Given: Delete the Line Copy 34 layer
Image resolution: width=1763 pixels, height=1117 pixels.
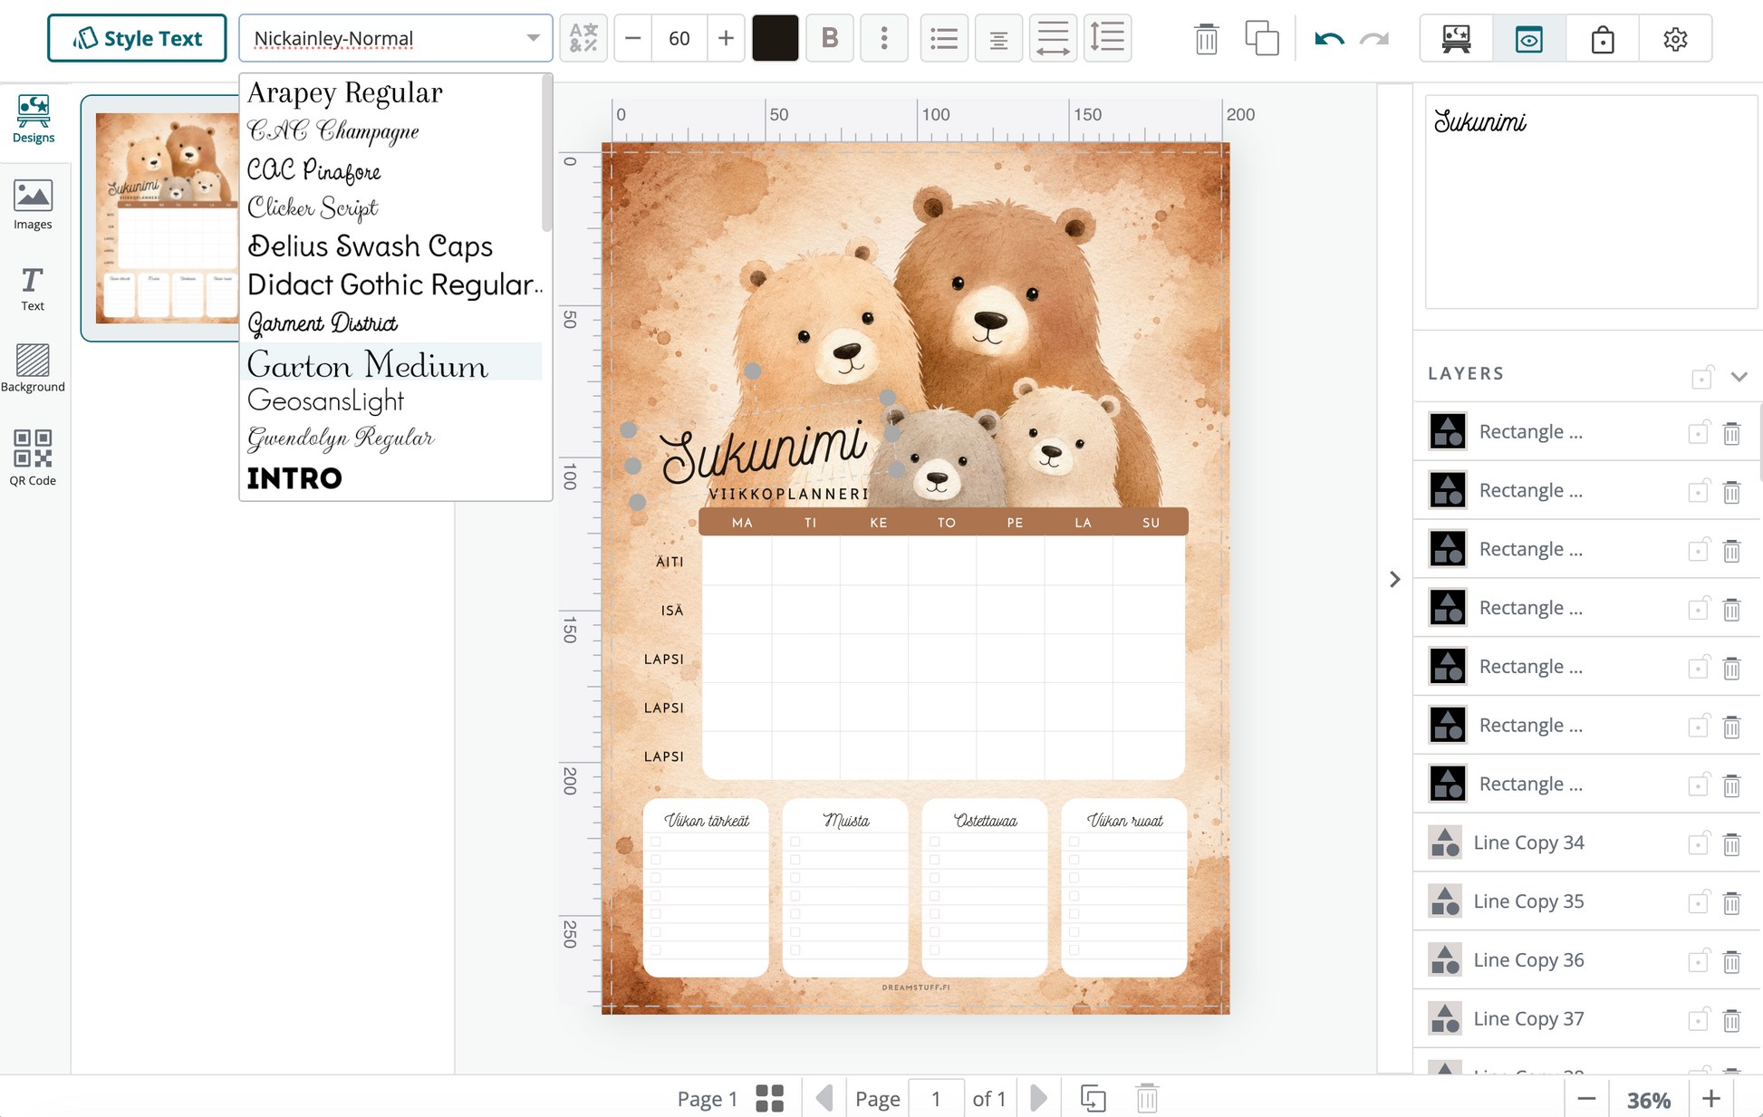Looking at the screenshot, I should (x=1731, y=844).
